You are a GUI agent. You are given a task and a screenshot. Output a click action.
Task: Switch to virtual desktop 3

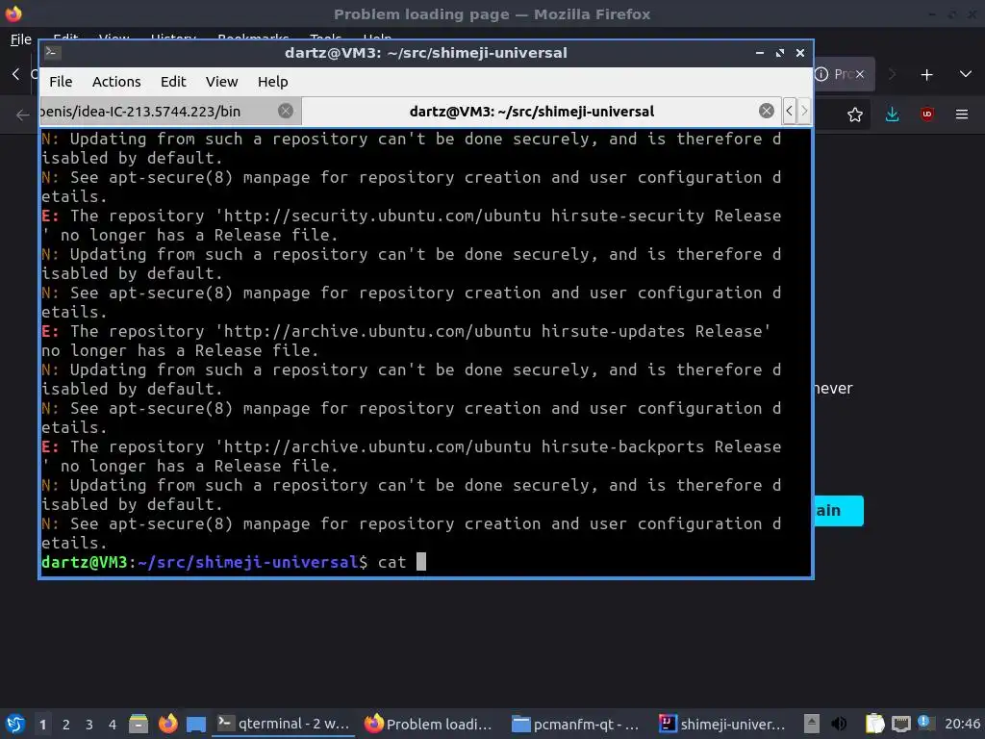[89, 725]
